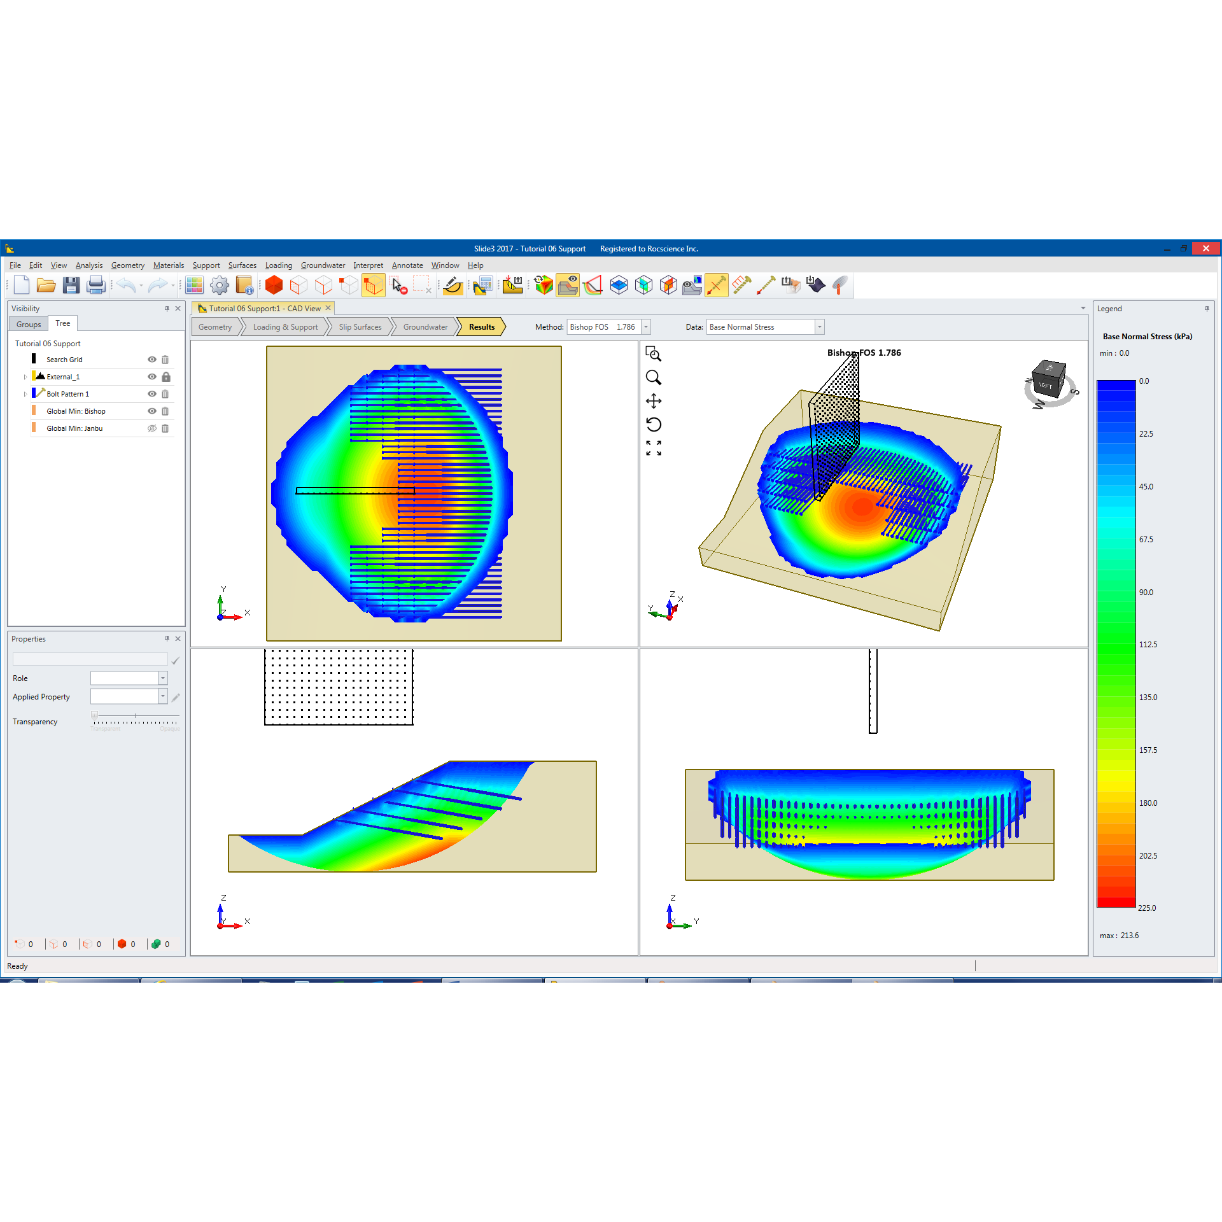Click the slip surface arcs icon
This screenshot has height=1222, width=1222.
[593, 285]
